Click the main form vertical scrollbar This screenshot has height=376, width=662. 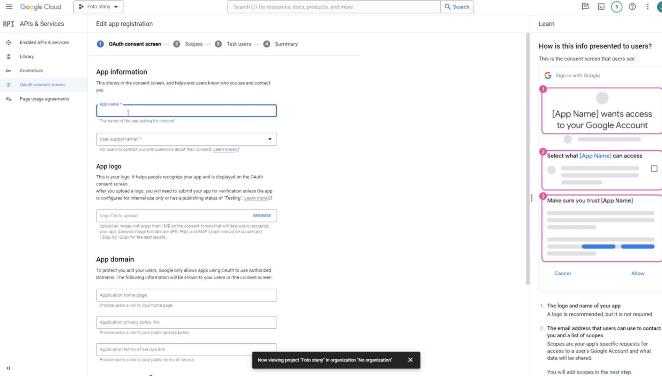(528, 158)
